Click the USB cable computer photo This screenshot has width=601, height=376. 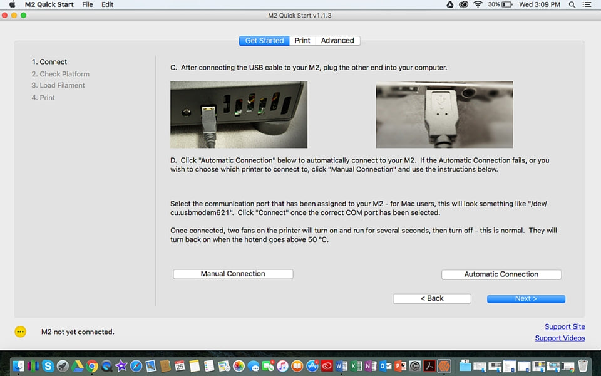[444, 115]
